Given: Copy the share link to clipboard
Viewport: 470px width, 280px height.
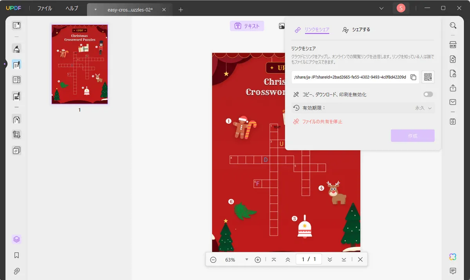Looking at the screenshot, I should coord(413,77).
